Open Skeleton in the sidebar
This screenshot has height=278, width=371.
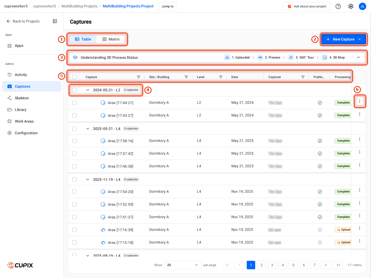tap(32, 98)
